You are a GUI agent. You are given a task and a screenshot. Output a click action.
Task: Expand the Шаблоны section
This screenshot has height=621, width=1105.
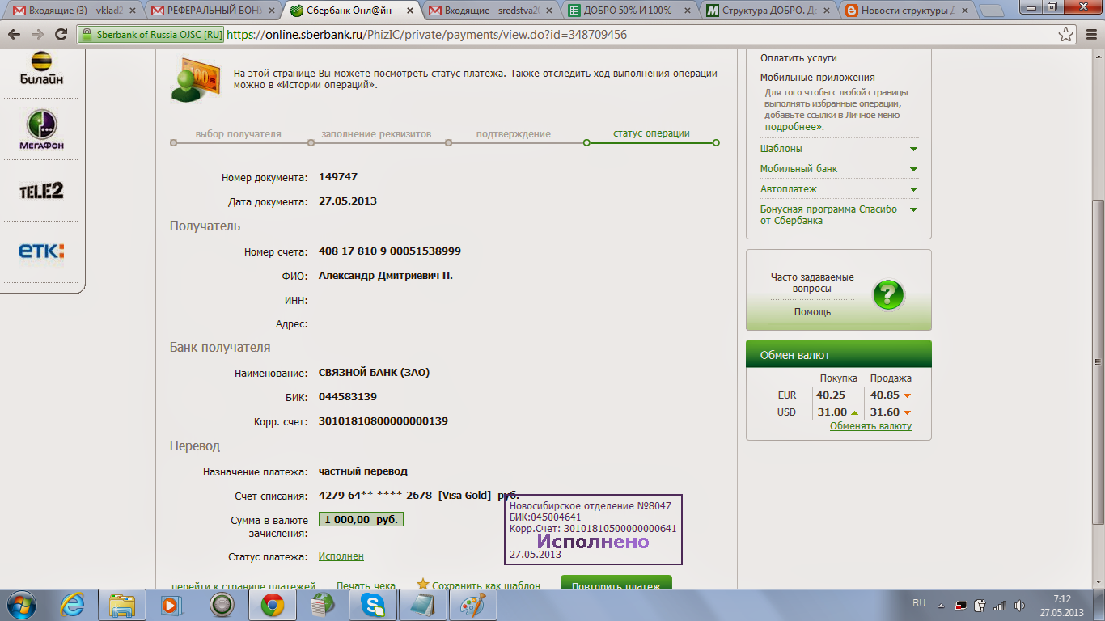[x=839, y=149]
